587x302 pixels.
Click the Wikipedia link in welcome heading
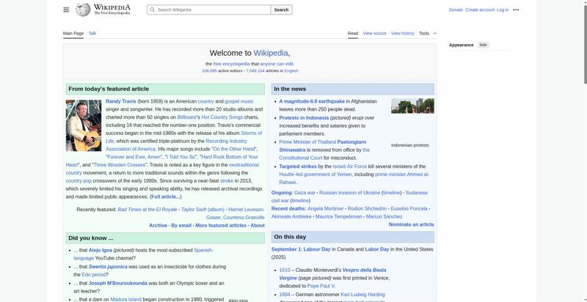click(271, 53)
